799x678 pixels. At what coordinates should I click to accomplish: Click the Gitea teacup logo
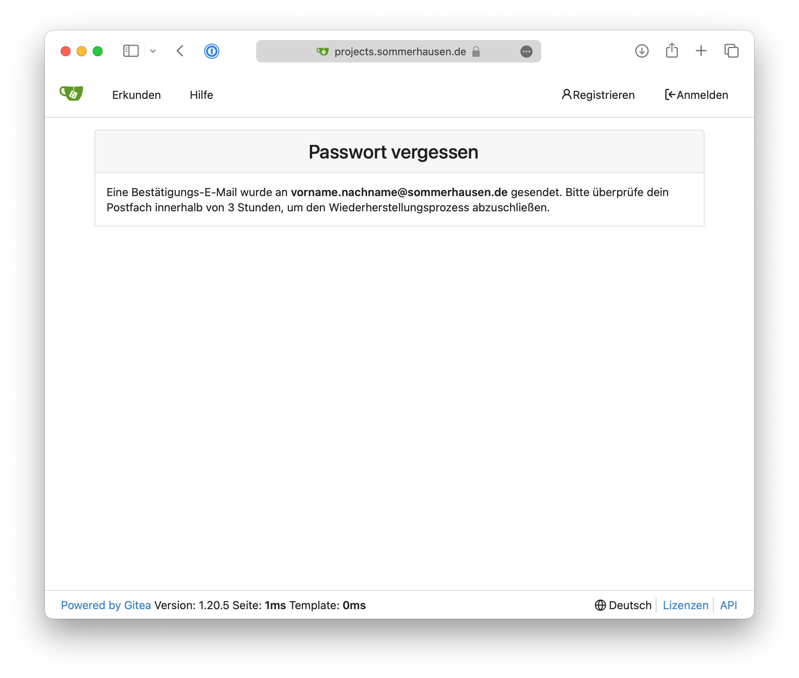click(71, 94)
